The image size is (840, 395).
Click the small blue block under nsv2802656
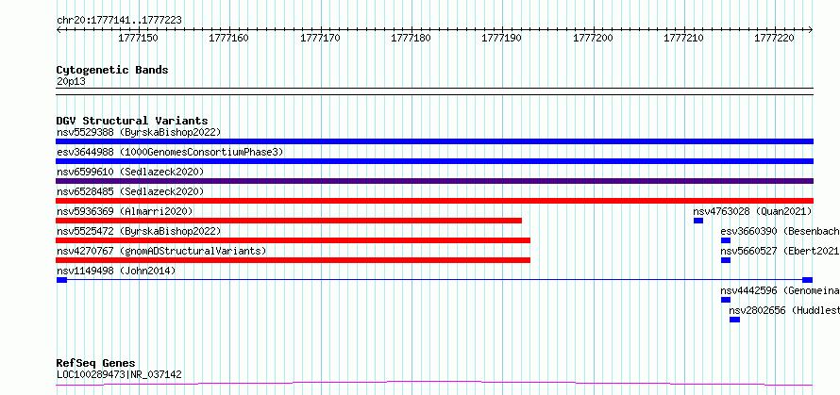[734, 320]
